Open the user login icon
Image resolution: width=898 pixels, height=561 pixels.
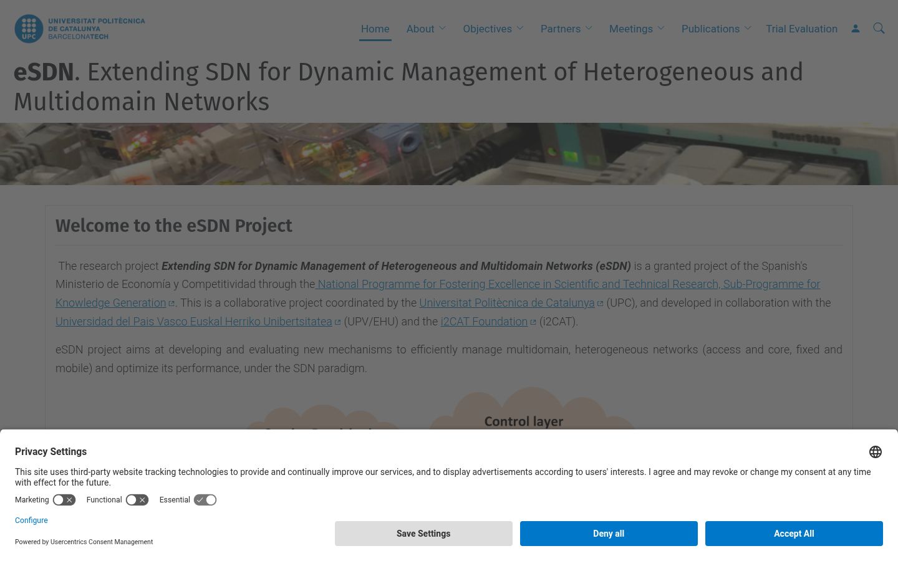856,29
